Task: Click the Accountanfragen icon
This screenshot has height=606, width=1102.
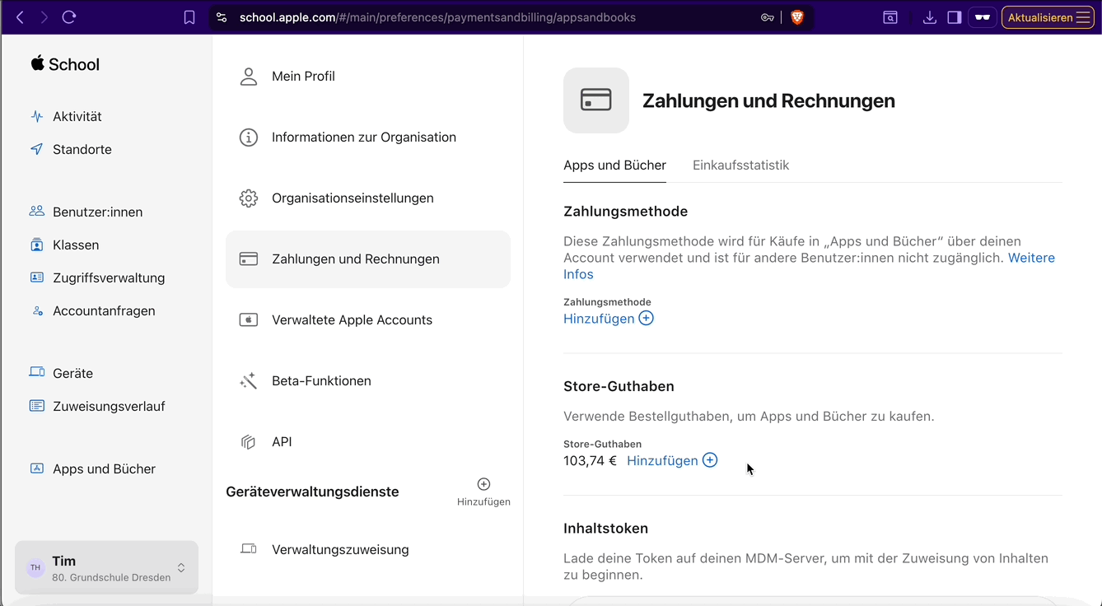Action: coord(37,310)
